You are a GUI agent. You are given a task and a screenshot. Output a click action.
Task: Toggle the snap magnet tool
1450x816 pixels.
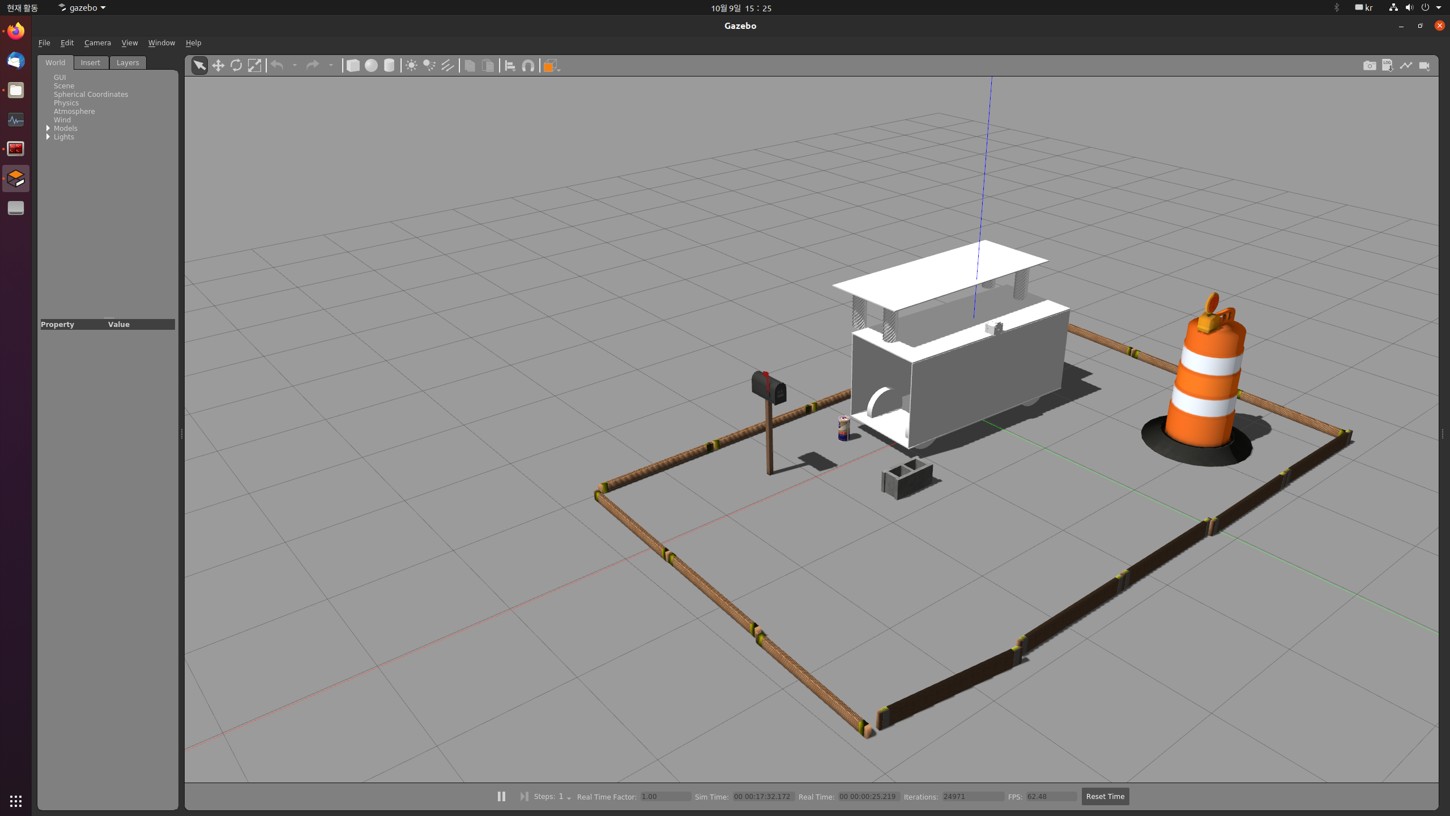pyautogui.click(x=528, y=66)
